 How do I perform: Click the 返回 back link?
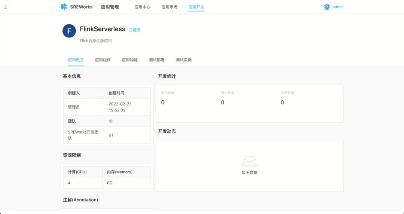click(135, 30)
